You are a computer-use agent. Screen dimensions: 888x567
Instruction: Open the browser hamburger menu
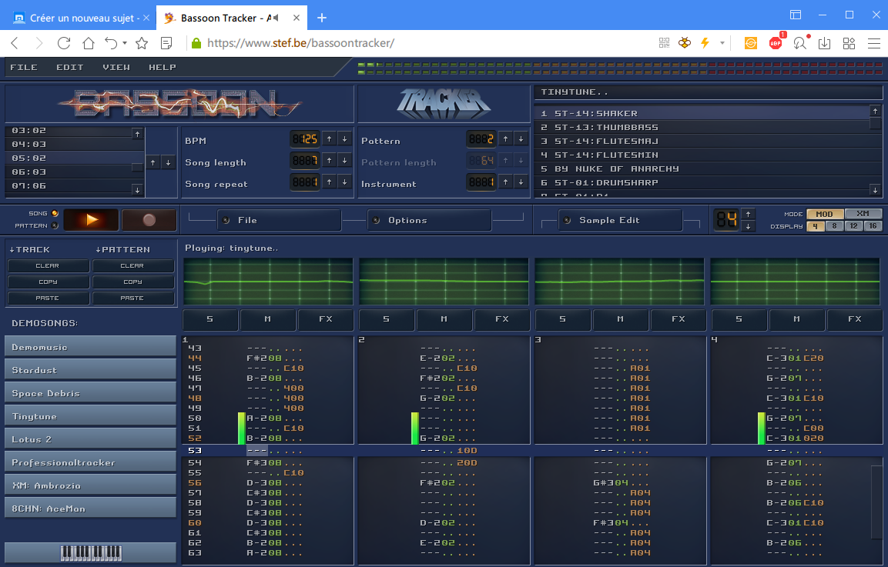click(874, 43)
